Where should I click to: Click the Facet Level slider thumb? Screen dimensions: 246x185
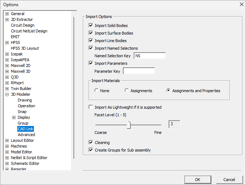coord(129,125)
